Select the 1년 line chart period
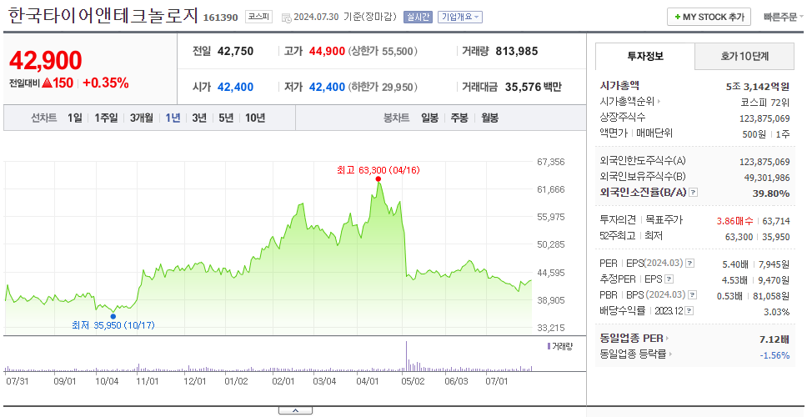Image resolution: width=807 pixels, height=417 pixels. (x=173, y=118)
